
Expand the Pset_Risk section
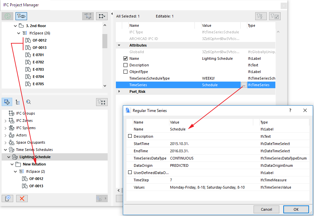119,91
